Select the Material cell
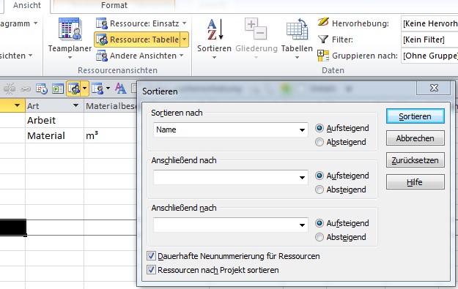458x289 pixels. point(55,135)
